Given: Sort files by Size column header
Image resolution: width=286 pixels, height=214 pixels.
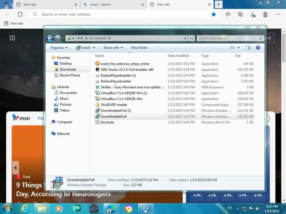Looking at the screenshot, I should tap(244, 56).
